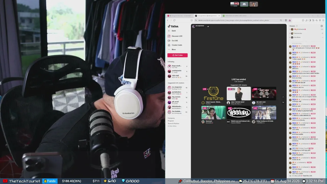Click the 3:32:18 PM clock
The image size is (327, 184).
tap(313, 181)
